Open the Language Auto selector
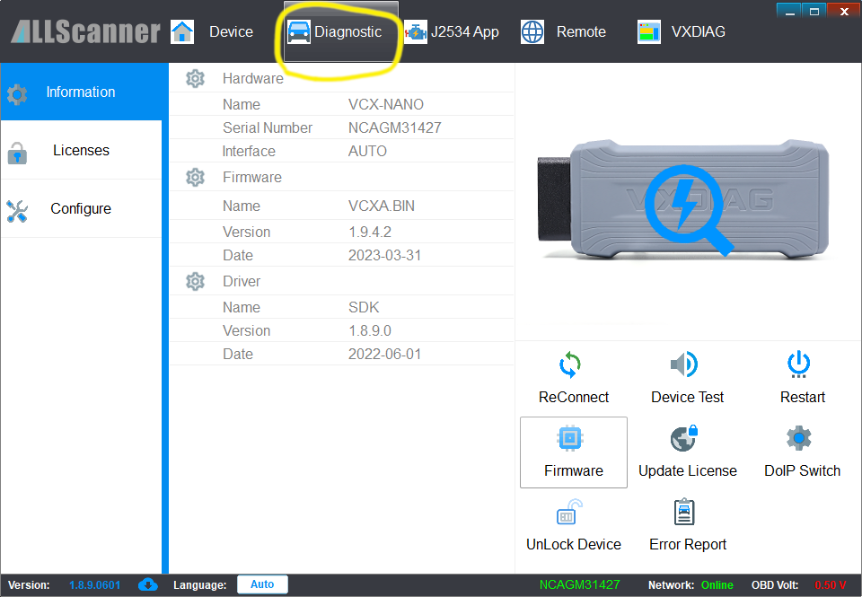Viewport: 862px width, 597px height. 262,584
